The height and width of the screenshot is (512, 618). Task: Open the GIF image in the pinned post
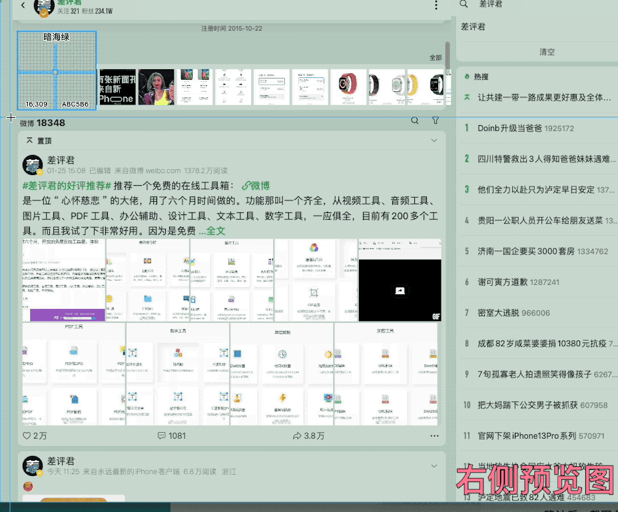click(x=400, y=280)
